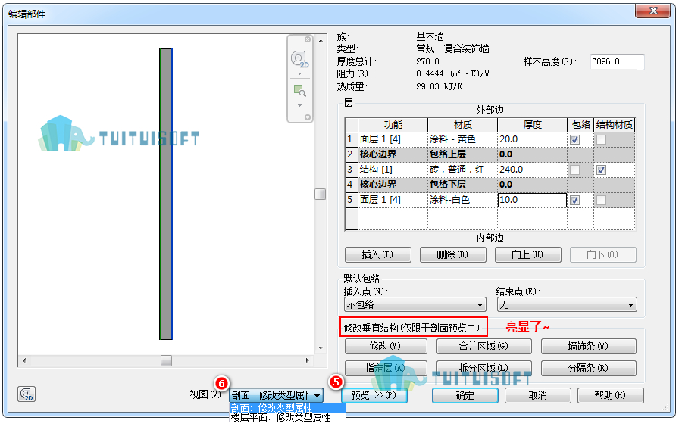This screenshot has height=436, width=679.
Task: Move layer up with 向上(U)
Action: click(x=528, y=255)
